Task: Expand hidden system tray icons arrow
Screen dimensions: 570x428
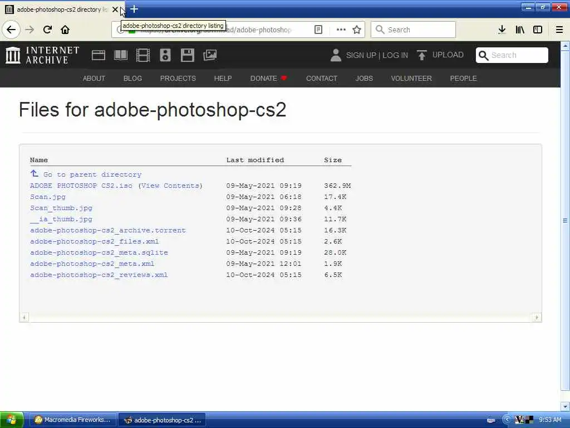Action: (507, 420)
